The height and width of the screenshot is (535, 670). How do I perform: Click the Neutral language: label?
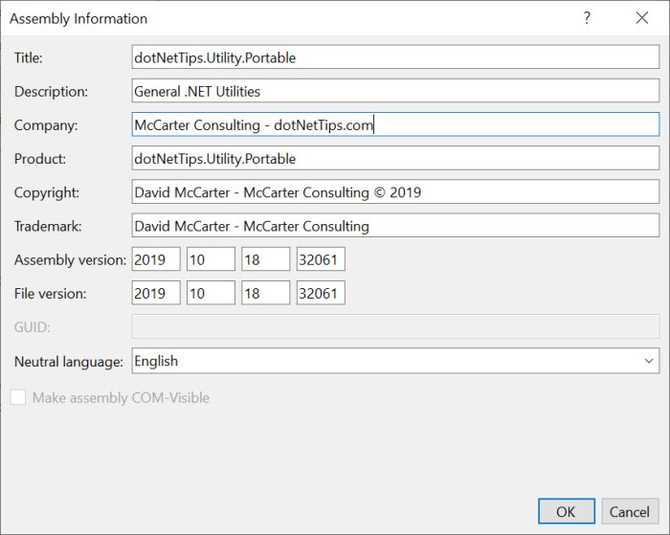point(68,362)
